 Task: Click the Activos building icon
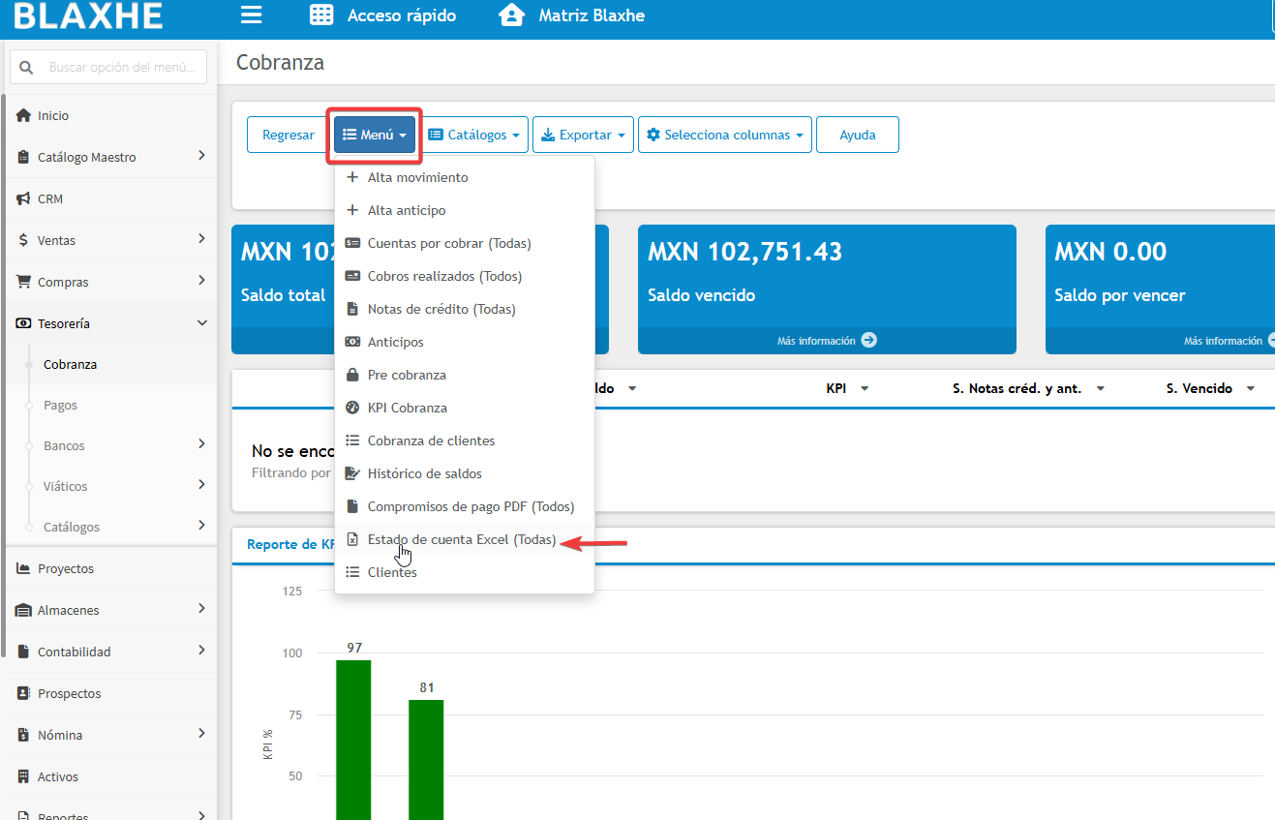(23, 776)
